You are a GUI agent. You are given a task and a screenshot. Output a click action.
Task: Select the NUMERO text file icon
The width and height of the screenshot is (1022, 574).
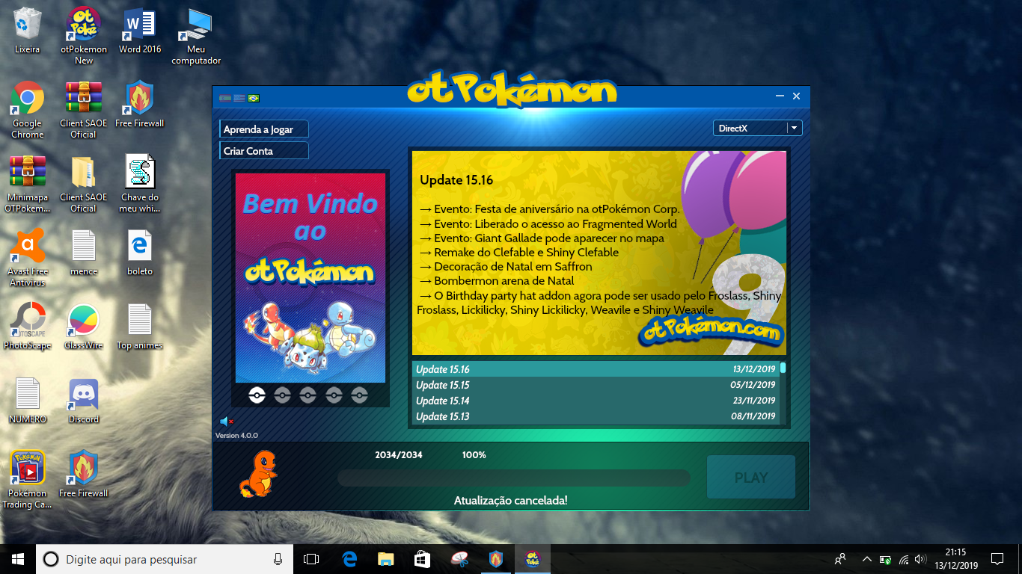(x=28, y=401)
